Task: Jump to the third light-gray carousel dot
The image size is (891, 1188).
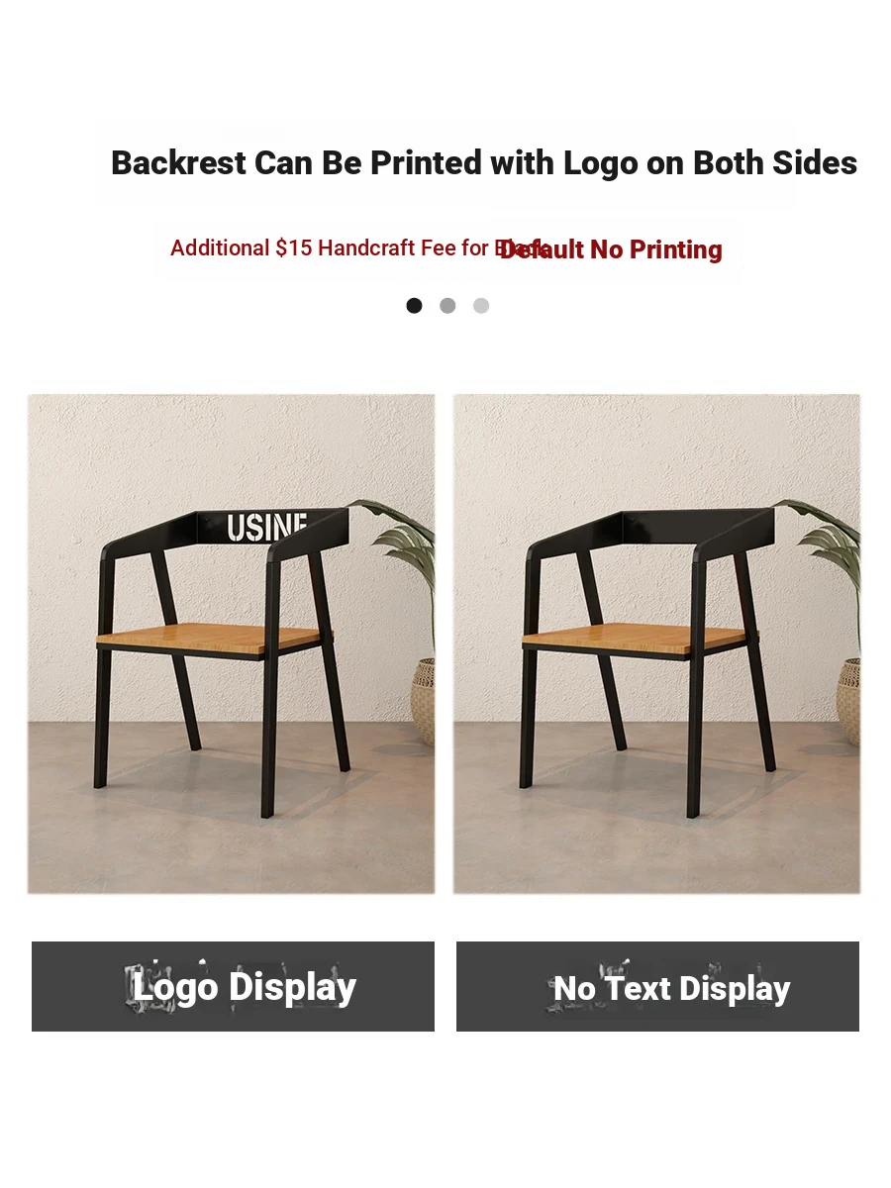Action: (481, 306)
